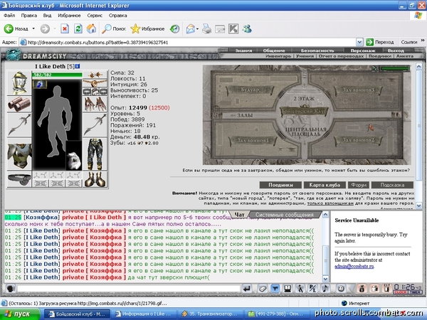Open the Вид menu
427x320 pixels.
[x=47, y=16]
